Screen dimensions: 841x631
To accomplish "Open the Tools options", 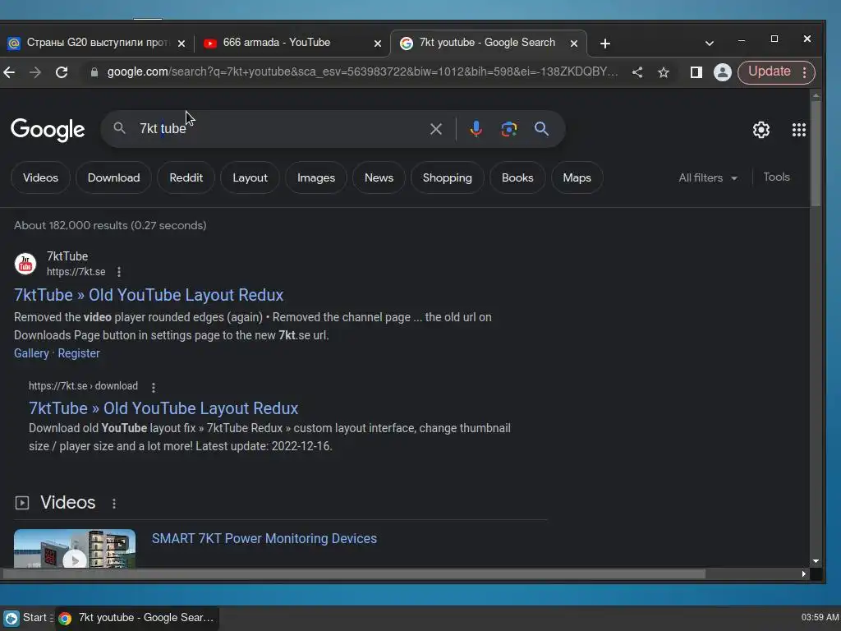I will (776, 177).
